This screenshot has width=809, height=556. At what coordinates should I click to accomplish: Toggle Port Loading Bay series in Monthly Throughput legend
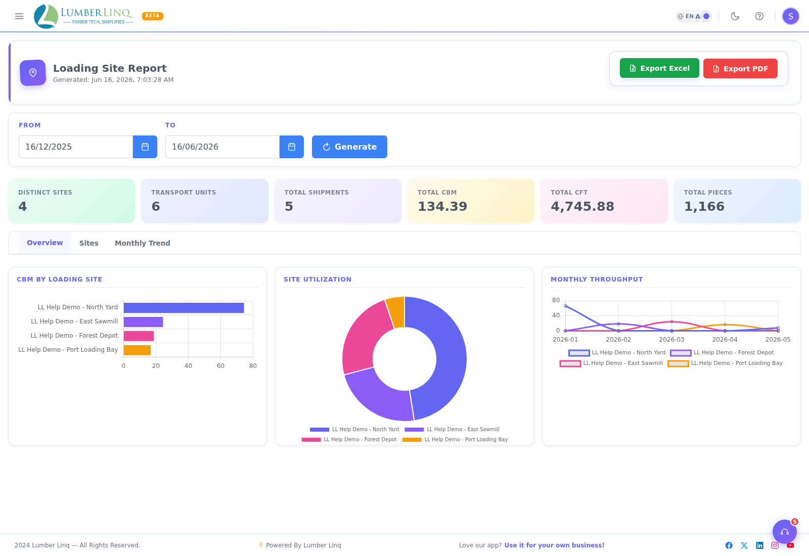tap(725, 363)
